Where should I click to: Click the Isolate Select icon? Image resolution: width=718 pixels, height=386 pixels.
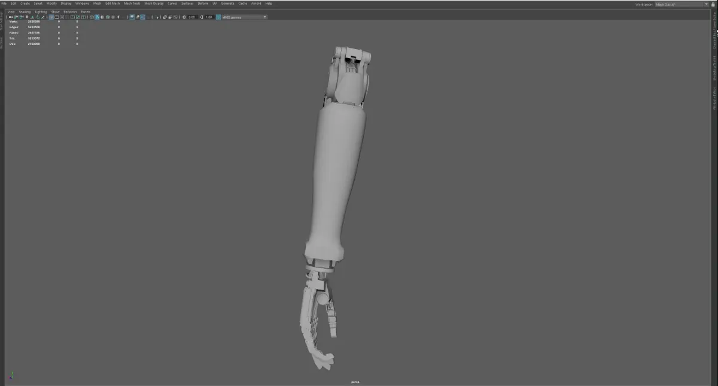157,17
